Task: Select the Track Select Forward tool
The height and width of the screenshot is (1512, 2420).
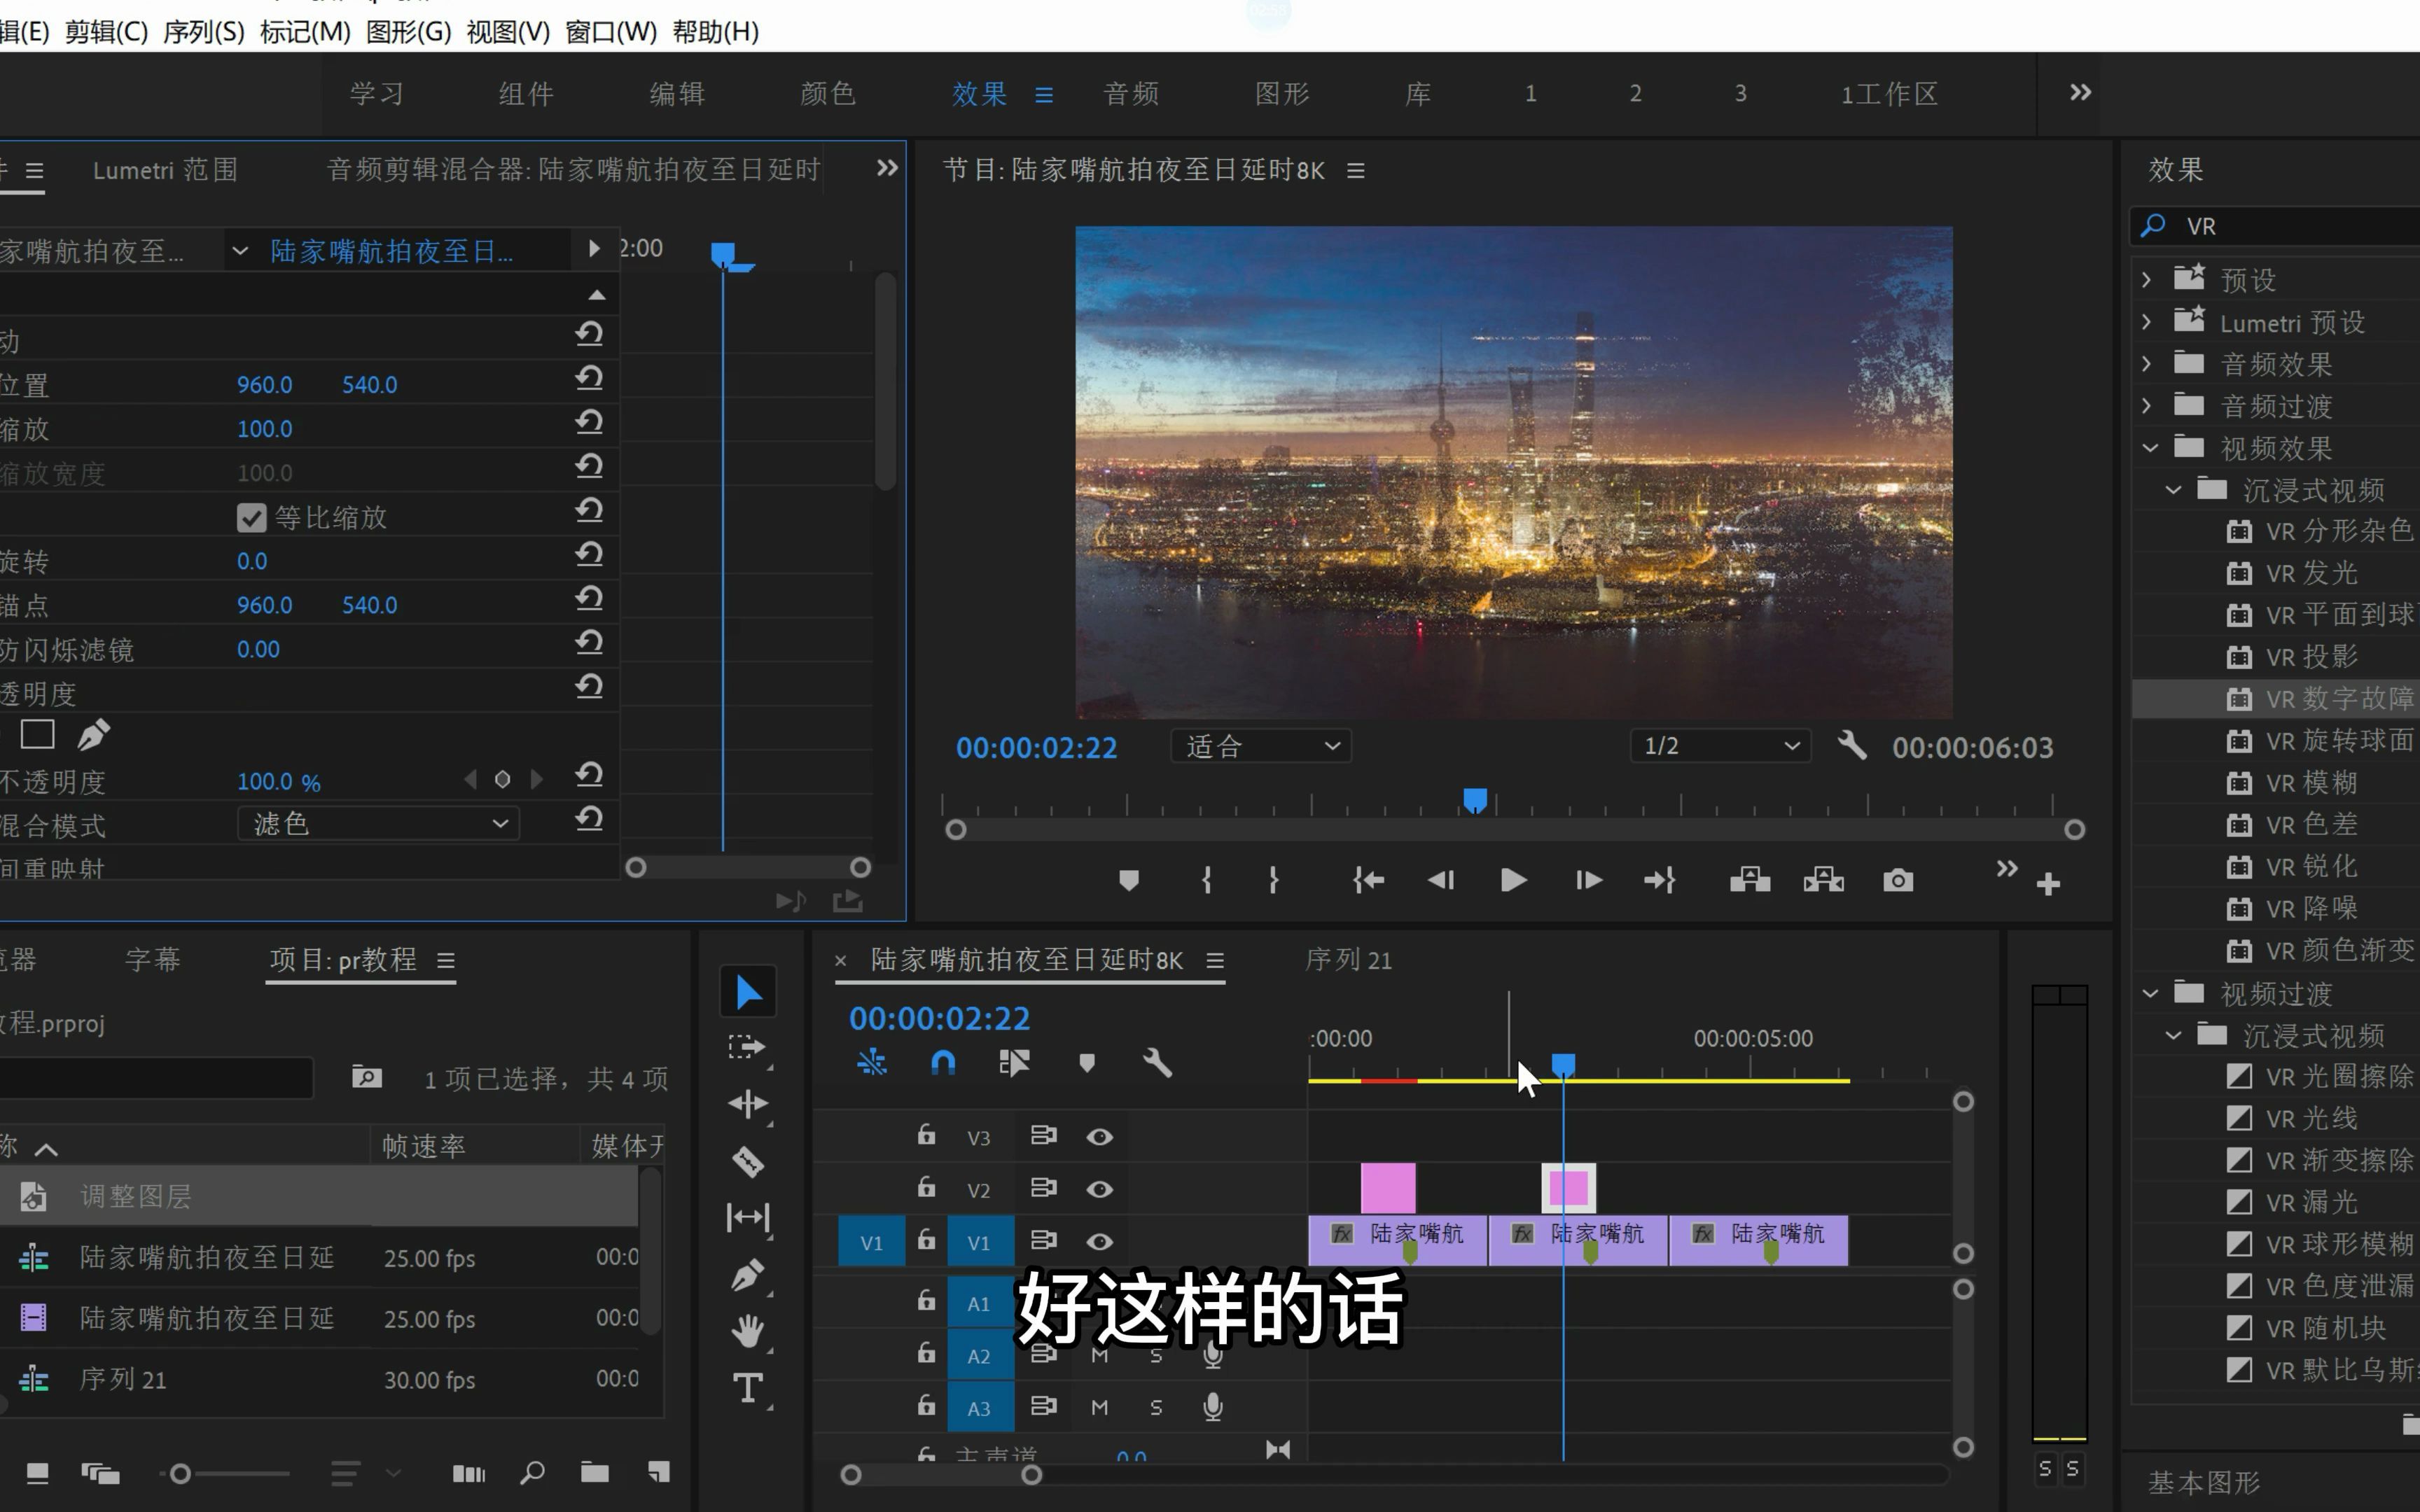Action: (748, 1046)
